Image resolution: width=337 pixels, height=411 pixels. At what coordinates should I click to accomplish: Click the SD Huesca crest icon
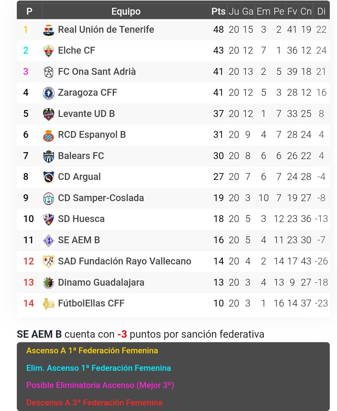[48, 219]
